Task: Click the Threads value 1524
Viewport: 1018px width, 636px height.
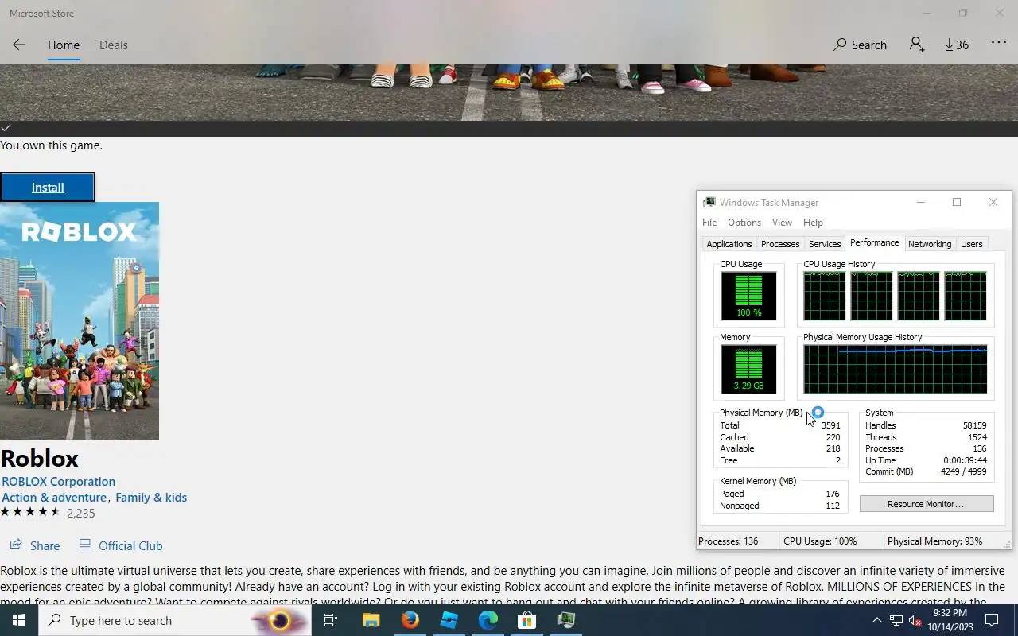Action: click(977, 437)
